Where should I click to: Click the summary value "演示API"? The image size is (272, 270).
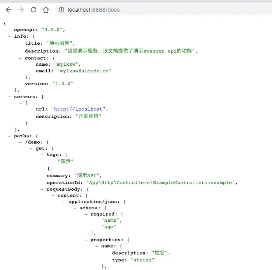(x=86, y=175)
